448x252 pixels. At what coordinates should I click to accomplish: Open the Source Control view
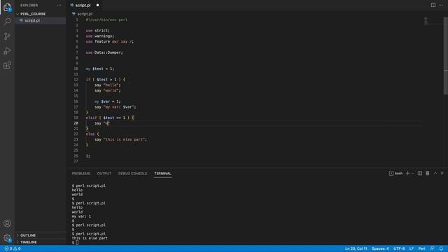click(x=7, y=36)
